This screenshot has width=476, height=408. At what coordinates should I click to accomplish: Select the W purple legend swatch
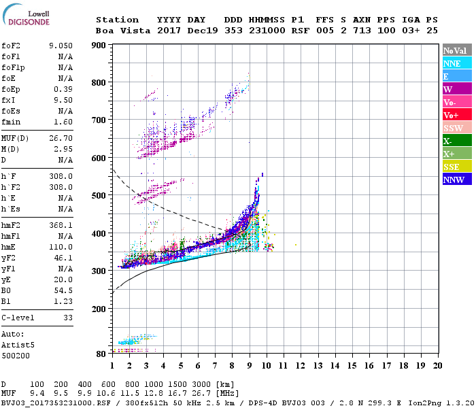click(457, 89)
